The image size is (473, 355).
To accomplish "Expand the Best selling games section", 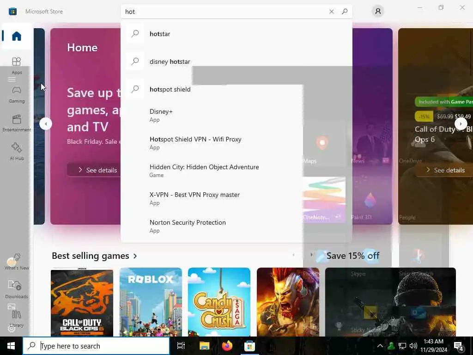I will [x=94, y=256].
